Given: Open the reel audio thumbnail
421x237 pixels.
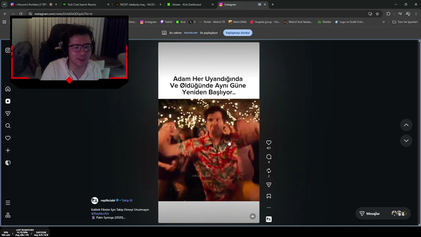Looking at the screenshot, I should (269, 219).
